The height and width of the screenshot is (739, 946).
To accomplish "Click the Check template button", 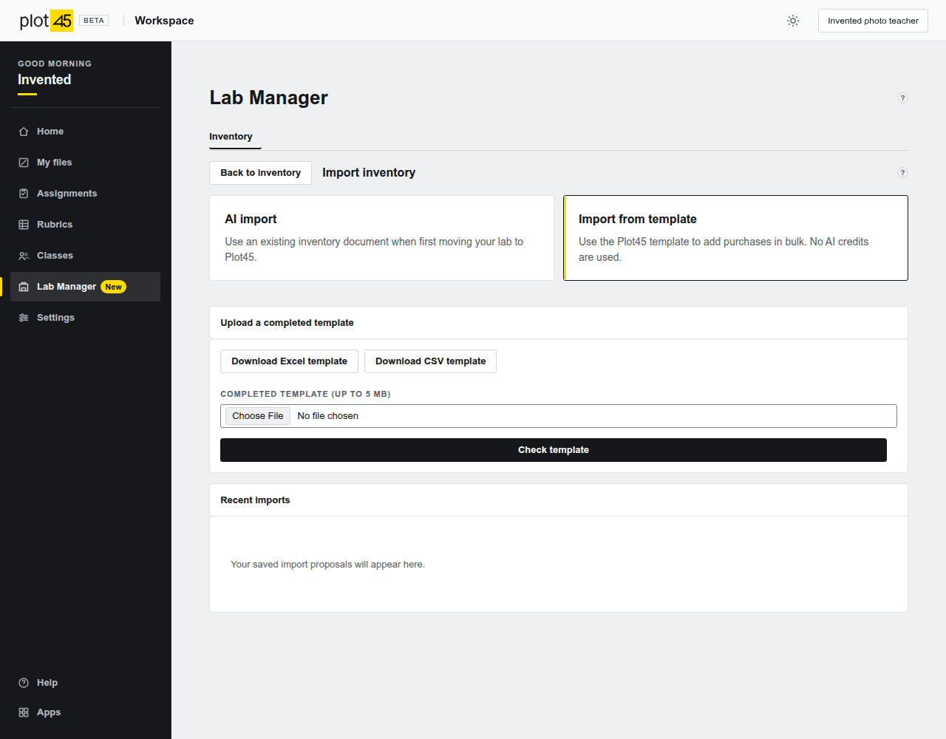I will pyautogui.click(x=554, y=450).
